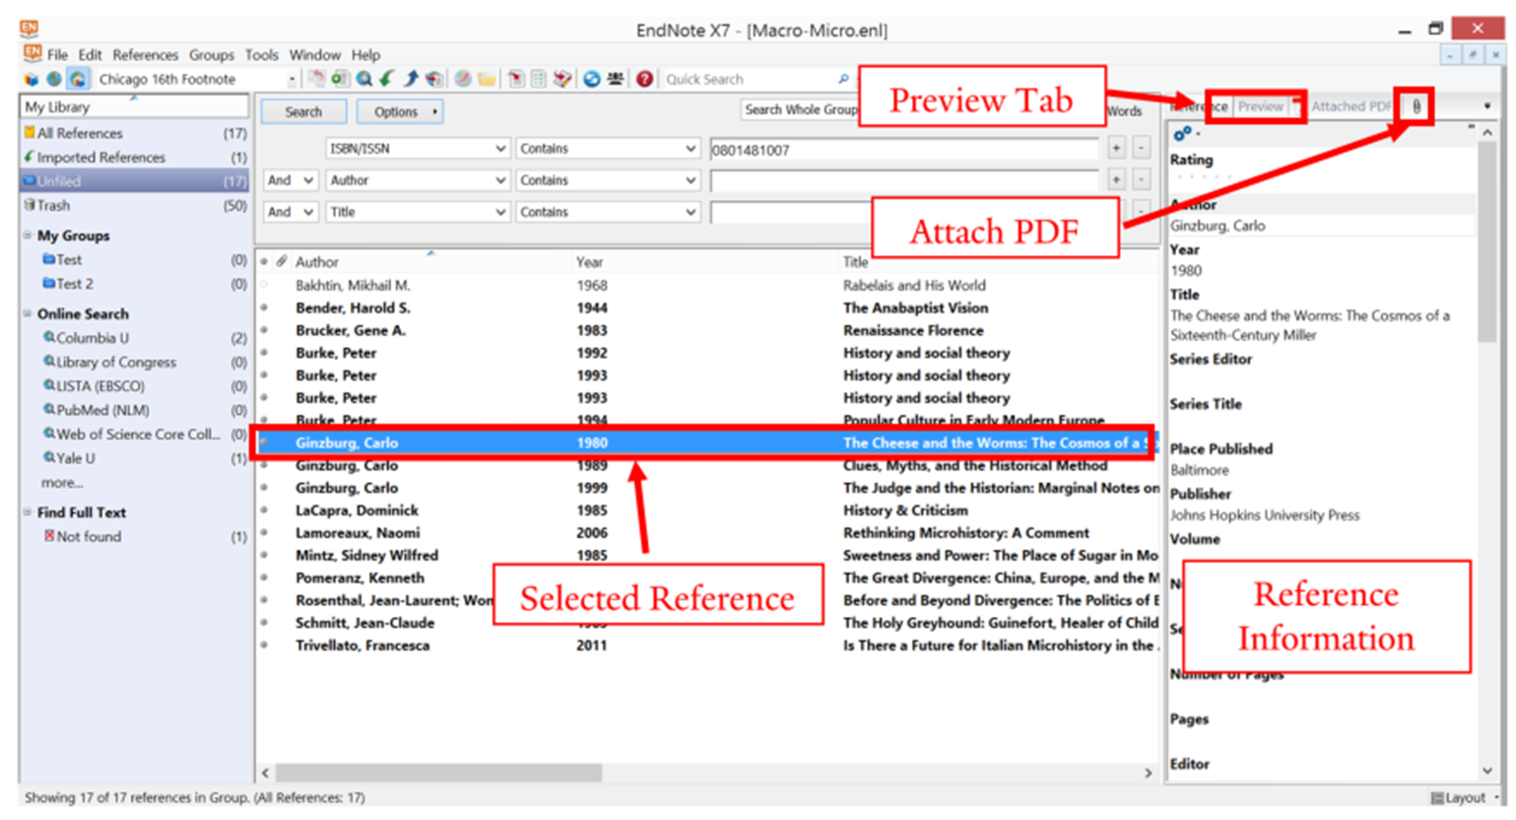
Task: Click the EndNote application icon in title bar
Action: click(29, 29)
